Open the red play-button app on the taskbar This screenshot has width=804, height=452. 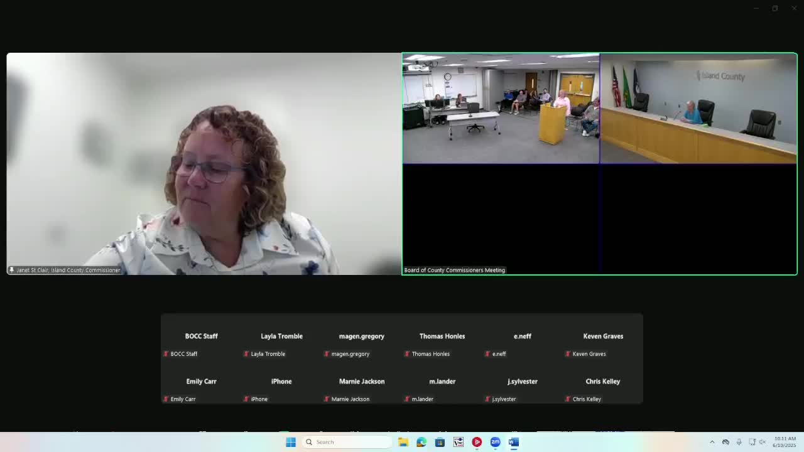tap(477, 442)
